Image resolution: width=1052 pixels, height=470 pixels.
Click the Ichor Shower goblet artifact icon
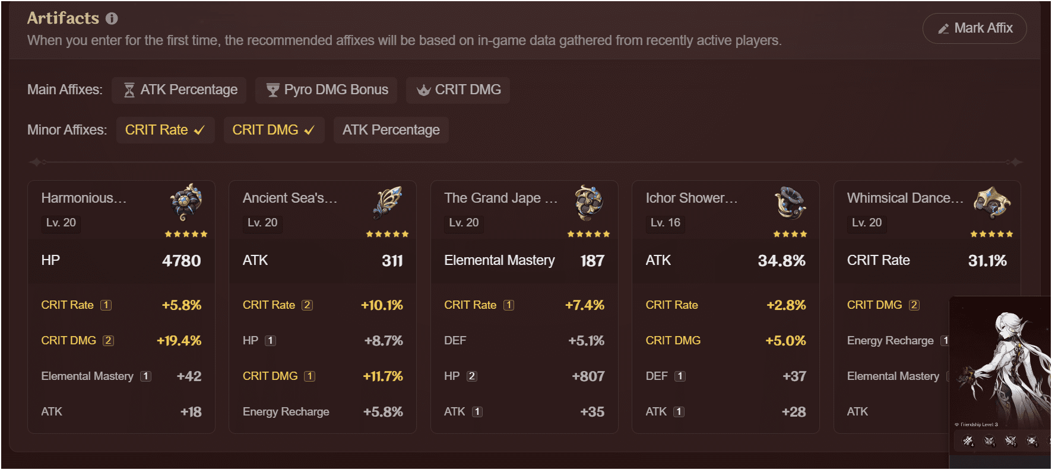tap(790, 202)
